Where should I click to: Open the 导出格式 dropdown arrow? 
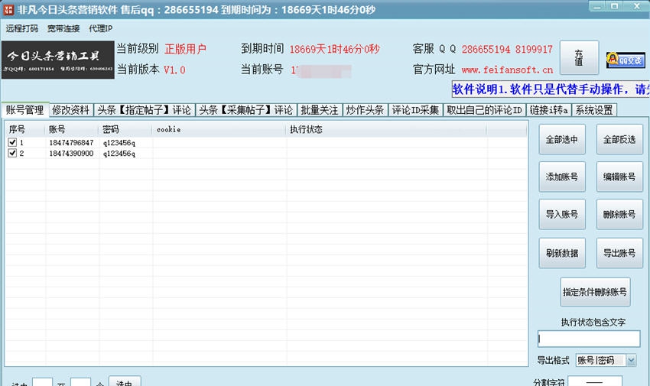(631, 360)
